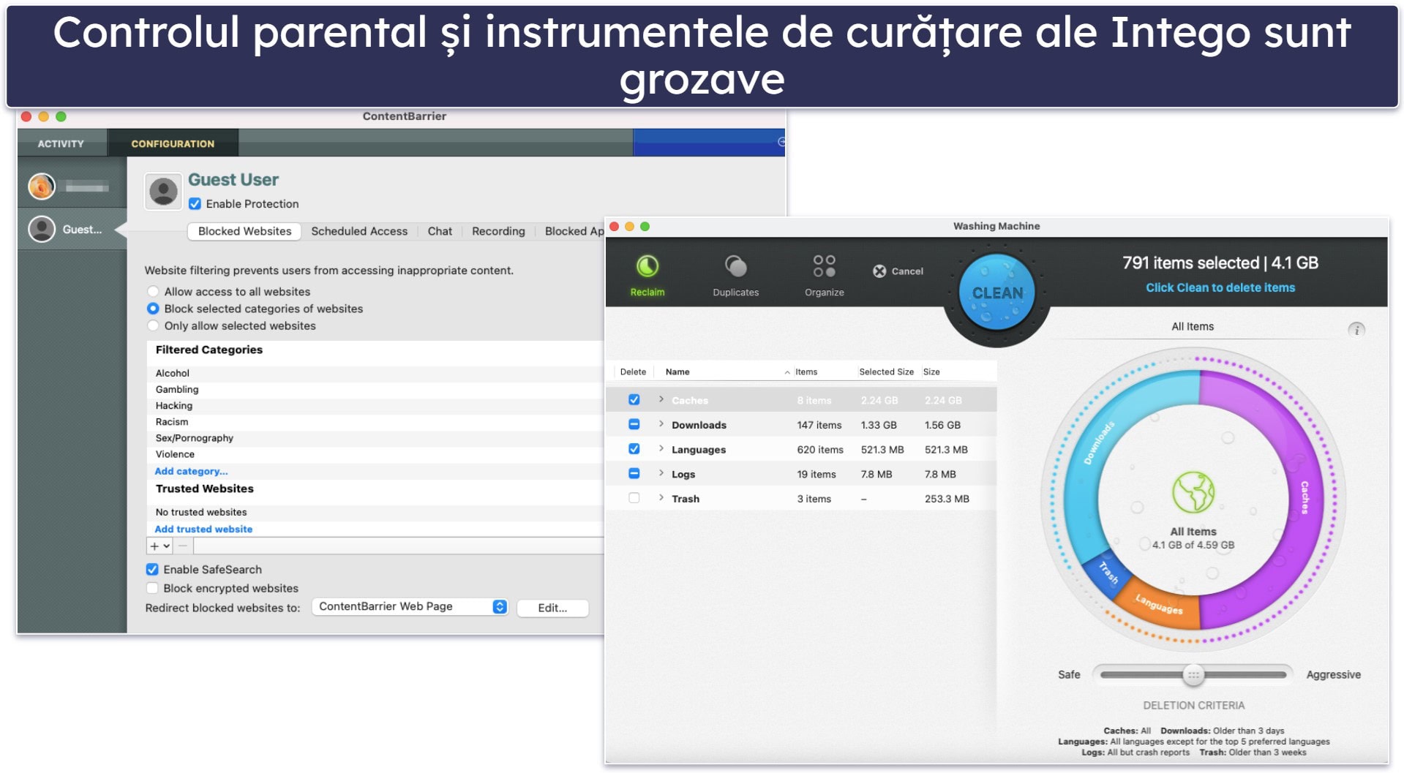The height and width of the screenshot is (773, 1404).
Task: Click the orange Languages chart segment
Action: [1158, 604]
